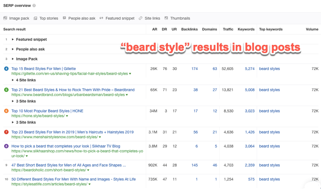Click the Image pack feature icon
Image resolution: width=321 pixels, height=189 pixels.
(x=5, y=18)
